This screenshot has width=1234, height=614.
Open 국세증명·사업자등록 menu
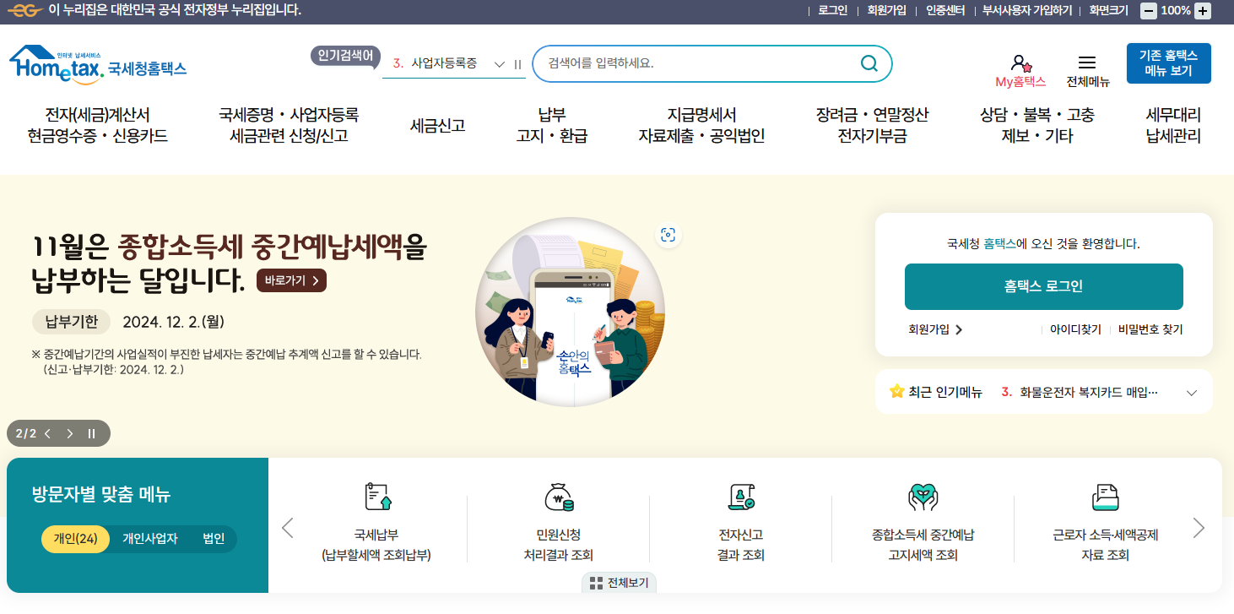click(x=289, y=126)
